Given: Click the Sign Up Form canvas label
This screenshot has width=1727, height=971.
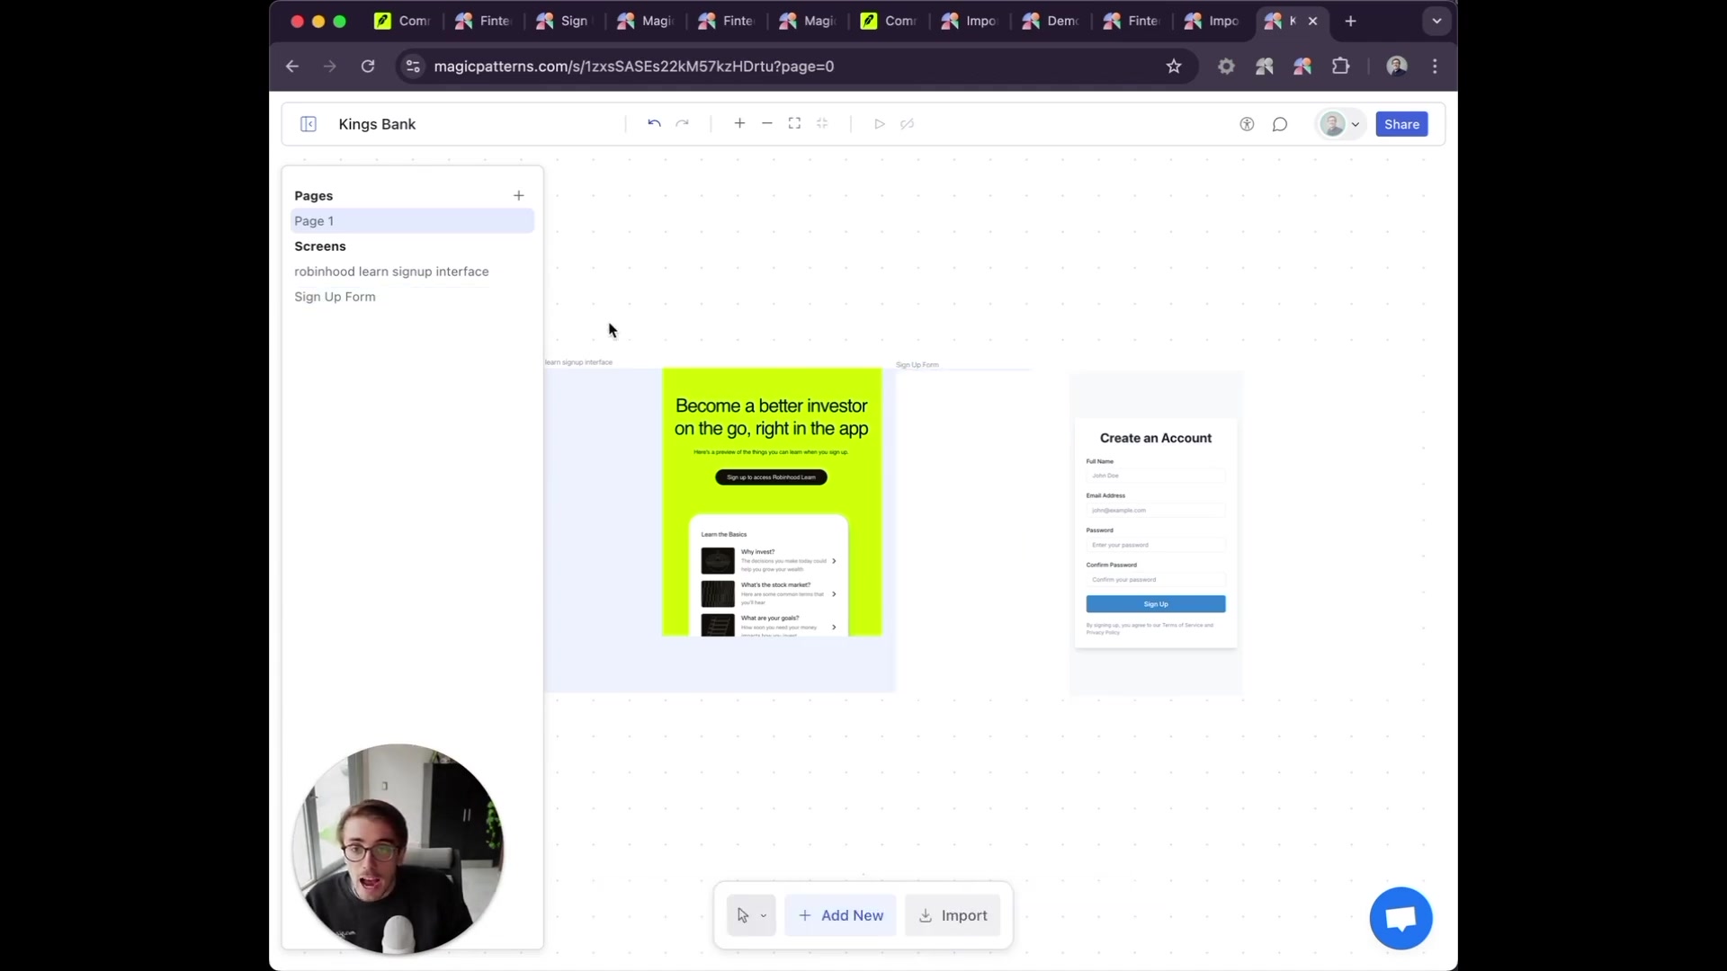Looking at the screenshot, I should click(x=917, y=365).
